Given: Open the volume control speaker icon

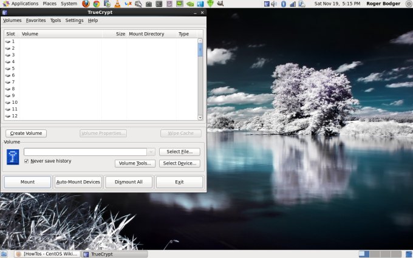Looking at the screenshot, I should click(273, 4).
